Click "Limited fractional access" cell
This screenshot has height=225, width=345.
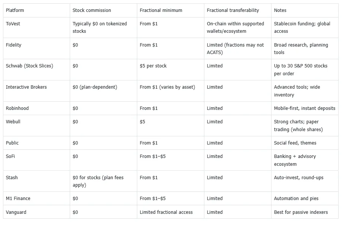coord(166,212)
